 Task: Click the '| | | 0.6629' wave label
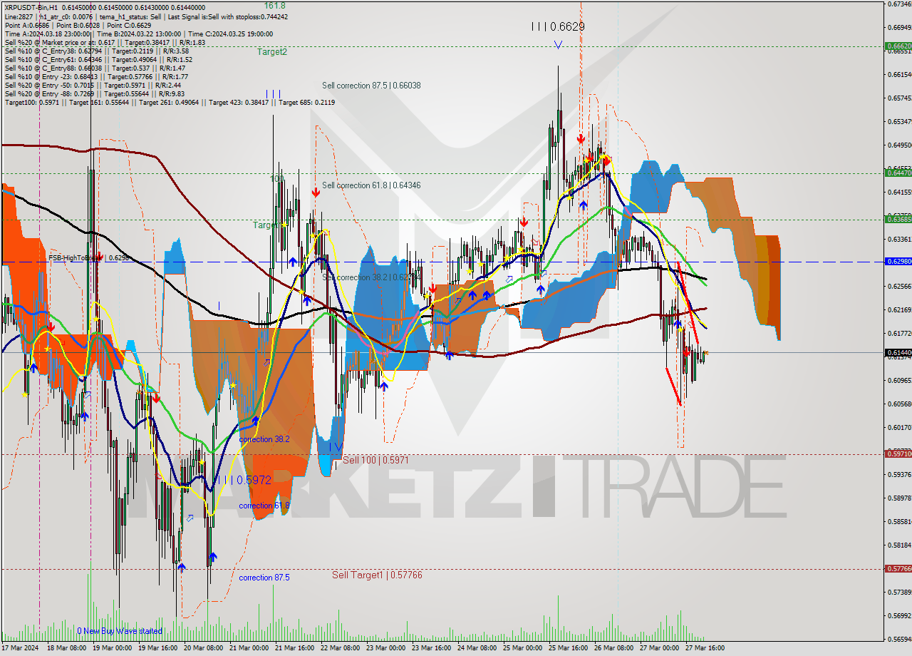[558, 26]
